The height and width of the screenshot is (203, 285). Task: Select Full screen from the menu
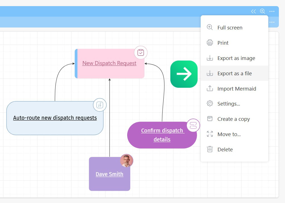[234, 27]
